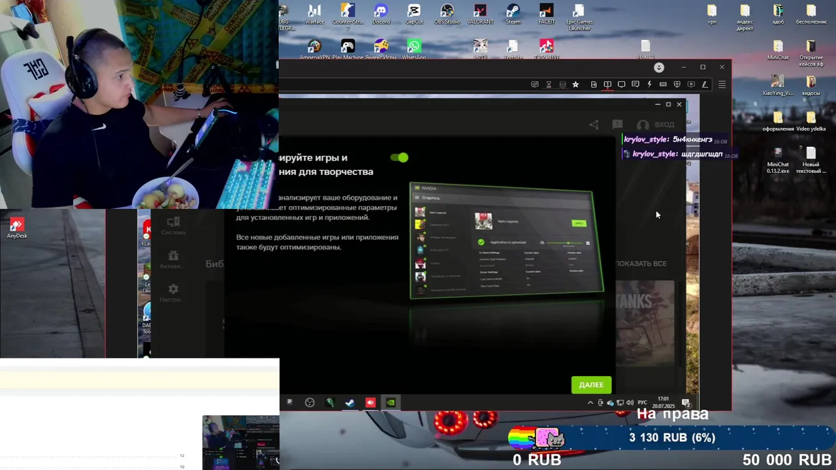Open the яндекс директ folder
The width and height of the screenshot is (836, 470).
coord(745,17)
